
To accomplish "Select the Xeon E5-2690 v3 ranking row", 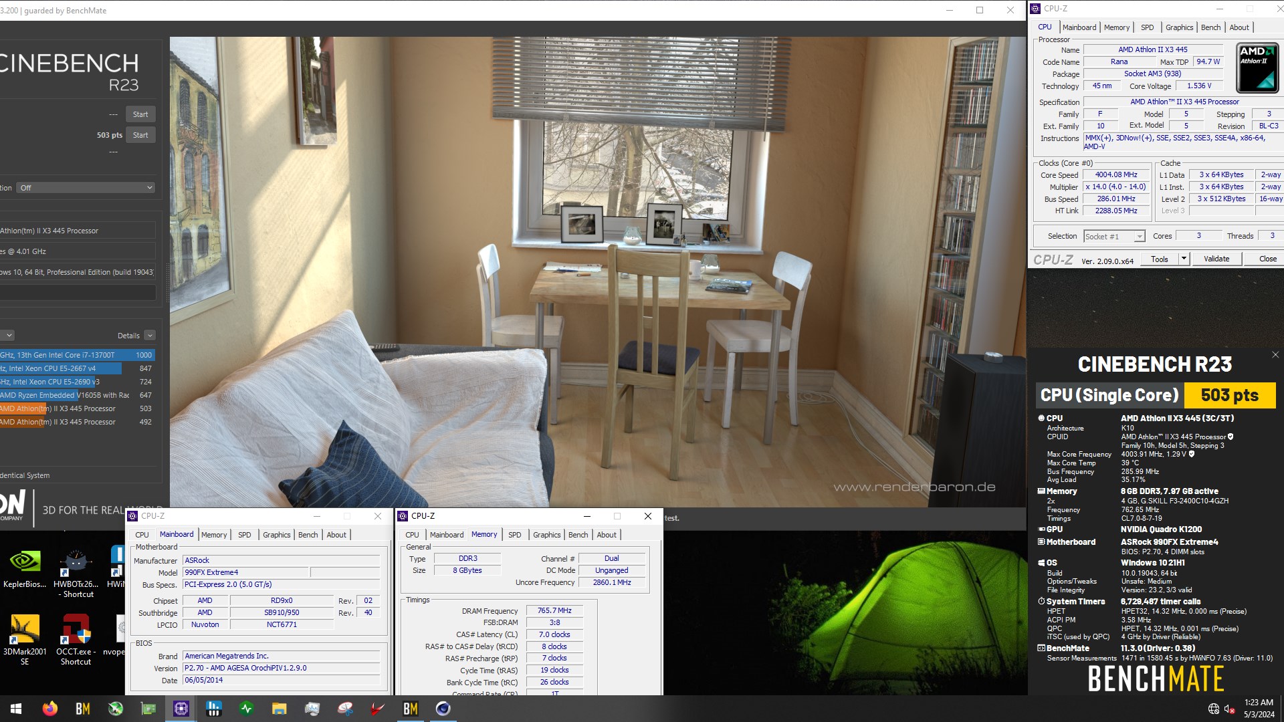I will pos(78,382).
